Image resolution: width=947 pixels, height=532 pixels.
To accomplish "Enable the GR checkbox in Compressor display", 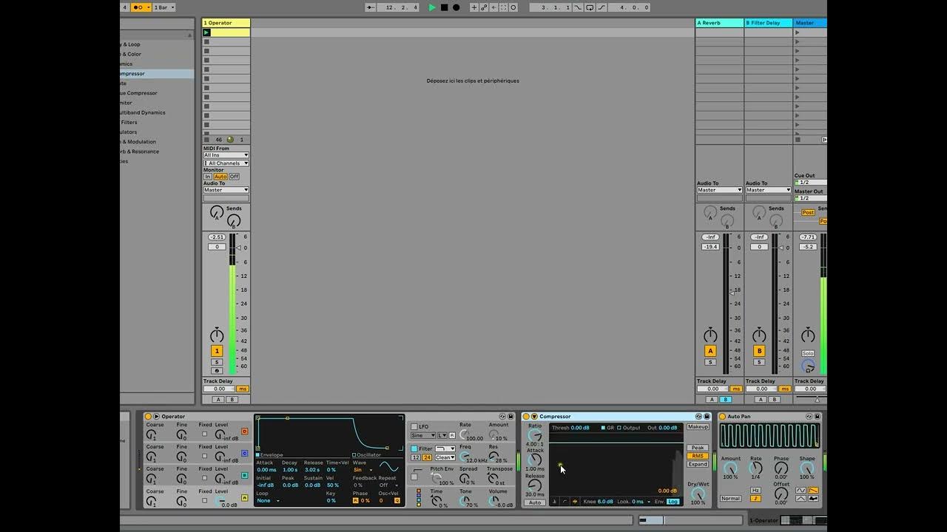I will pyautogui.click(x=603, y=428).
